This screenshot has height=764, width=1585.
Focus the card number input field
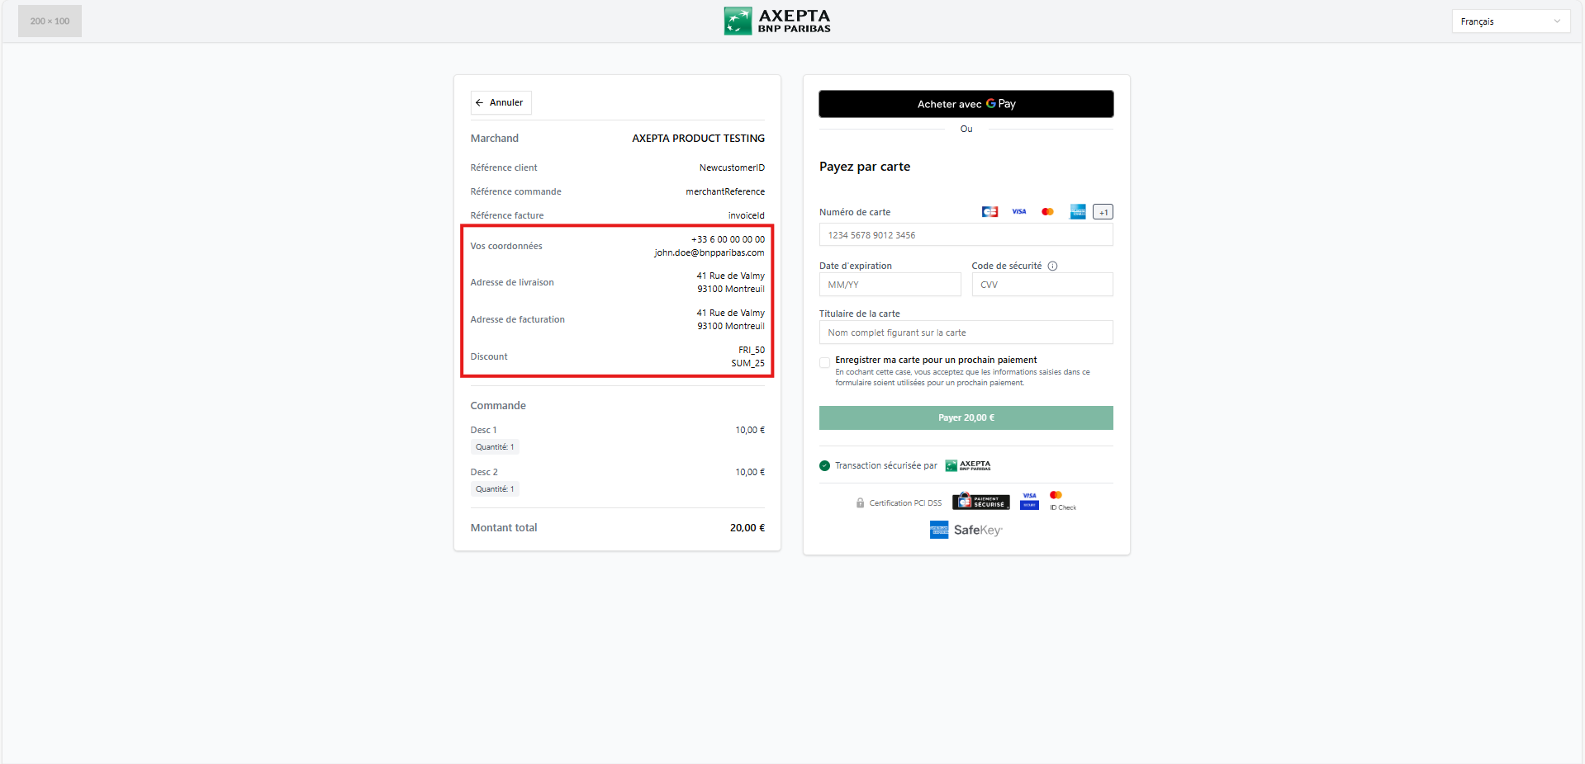(x=966, y=235)
